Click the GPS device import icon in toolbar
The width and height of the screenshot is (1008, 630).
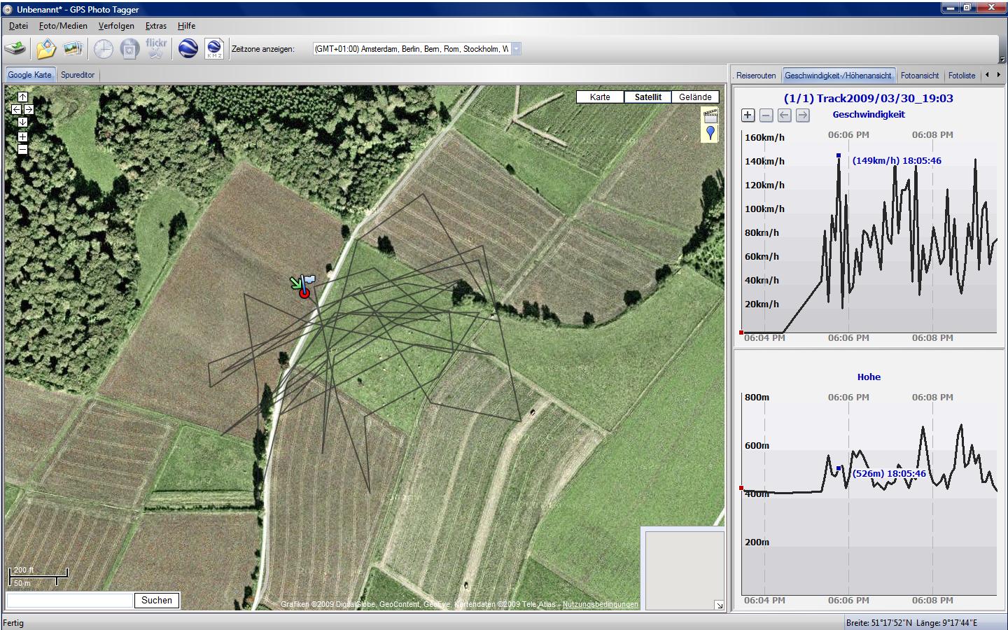coord(15,49)
